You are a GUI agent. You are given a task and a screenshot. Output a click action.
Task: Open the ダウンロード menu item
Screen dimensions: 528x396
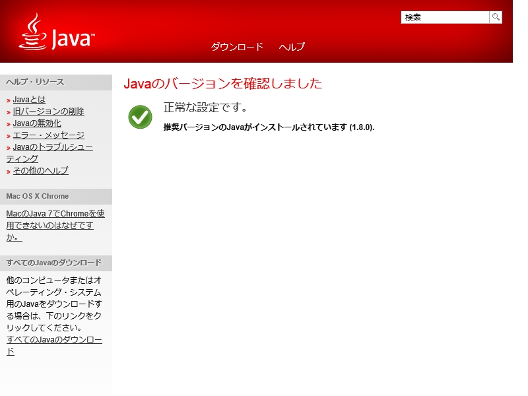pyautogui.click(x=237, y=46)
